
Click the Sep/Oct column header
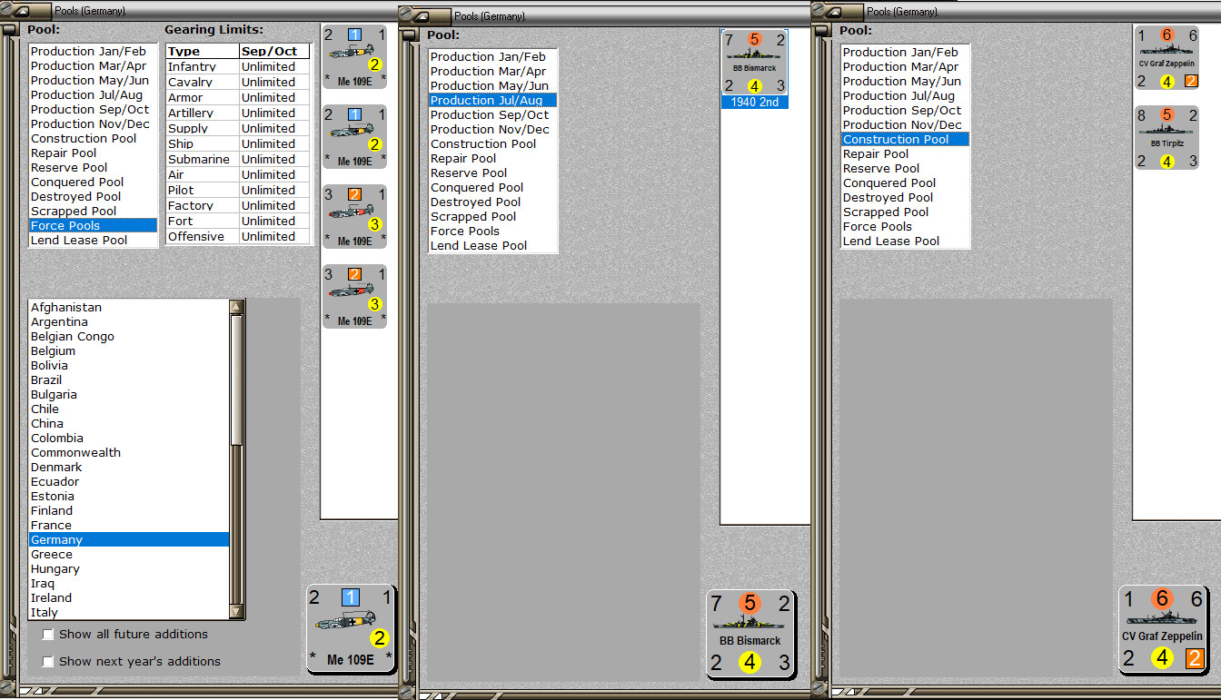(274, 52)
